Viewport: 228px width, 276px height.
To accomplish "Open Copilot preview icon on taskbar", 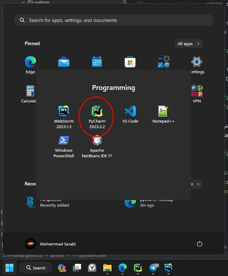I will click(62, 268).
